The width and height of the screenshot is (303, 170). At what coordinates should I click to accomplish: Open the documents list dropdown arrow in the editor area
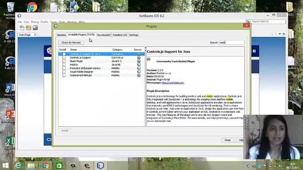280,34
